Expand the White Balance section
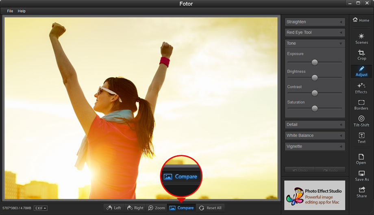Screen dimensions: 374x215 point(315,135)
